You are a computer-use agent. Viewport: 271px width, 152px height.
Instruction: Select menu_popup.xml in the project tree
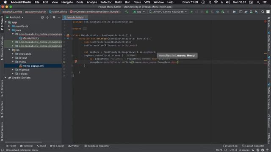[x=31, y=66]
